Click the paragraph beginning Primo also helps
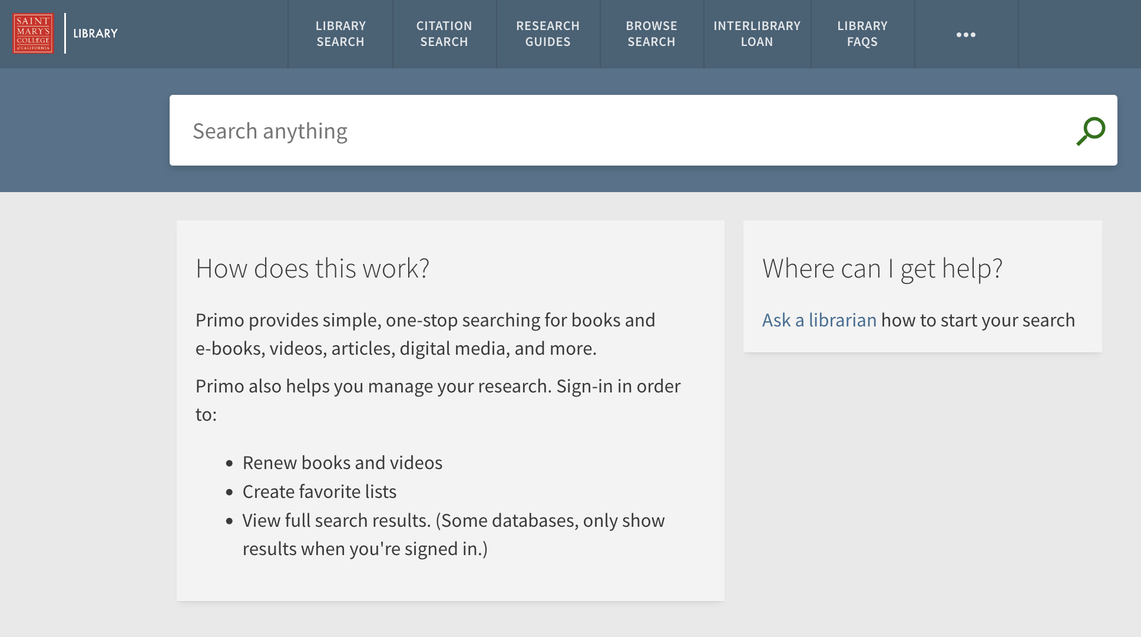The width and height of the screenshot is (1141, 637). click(x=438, y=400)
